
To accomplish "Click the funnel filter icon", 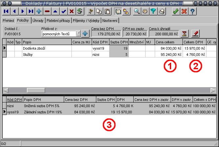I will coord(153,12).
